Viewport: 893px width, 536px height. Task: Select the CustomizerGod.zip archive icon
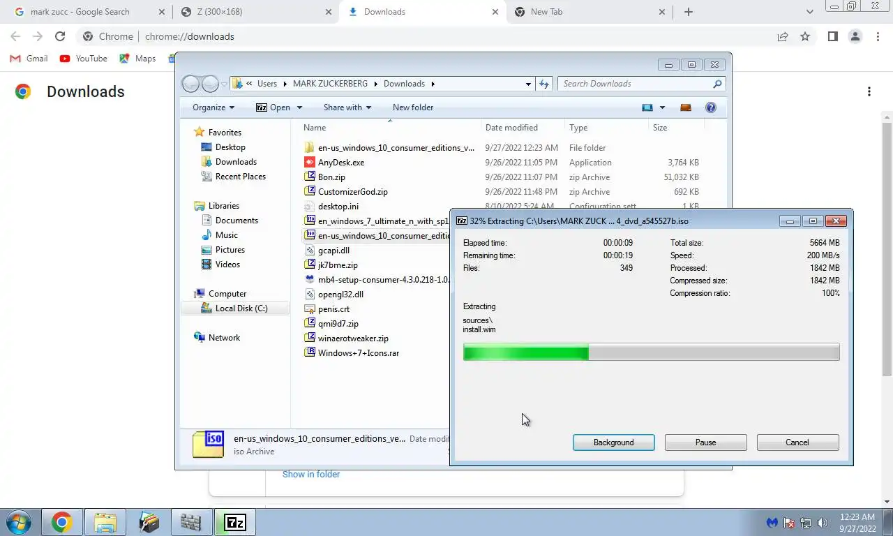[310, 191]
